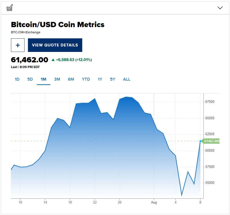Click the Aug label on the date axis
This screenshot has width=230, height=215.
[154, 202]
